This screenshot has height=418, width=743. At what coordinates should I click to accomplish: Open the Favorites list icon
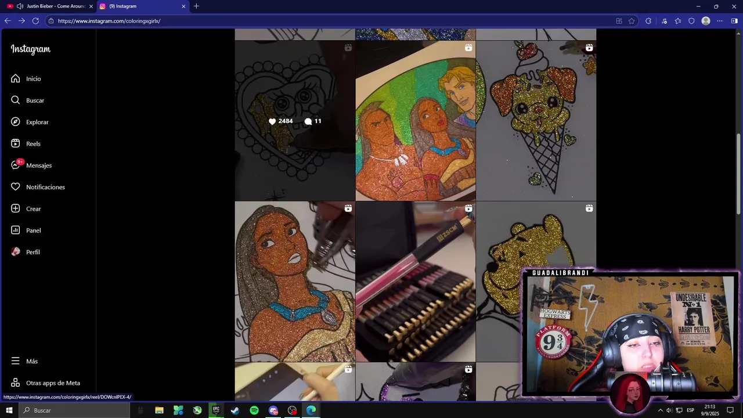(x=678, y=21)
